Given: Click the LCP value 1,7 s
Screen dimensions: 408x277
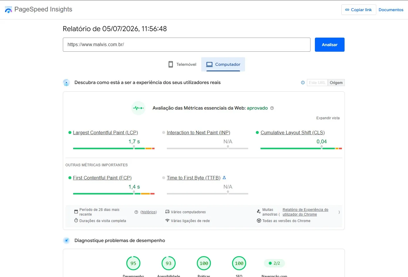Looking at the screenshot, I should (x=134, y=142).
